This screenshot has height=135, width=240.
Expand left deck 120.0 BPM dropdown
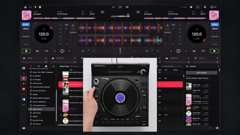(26, 29)
